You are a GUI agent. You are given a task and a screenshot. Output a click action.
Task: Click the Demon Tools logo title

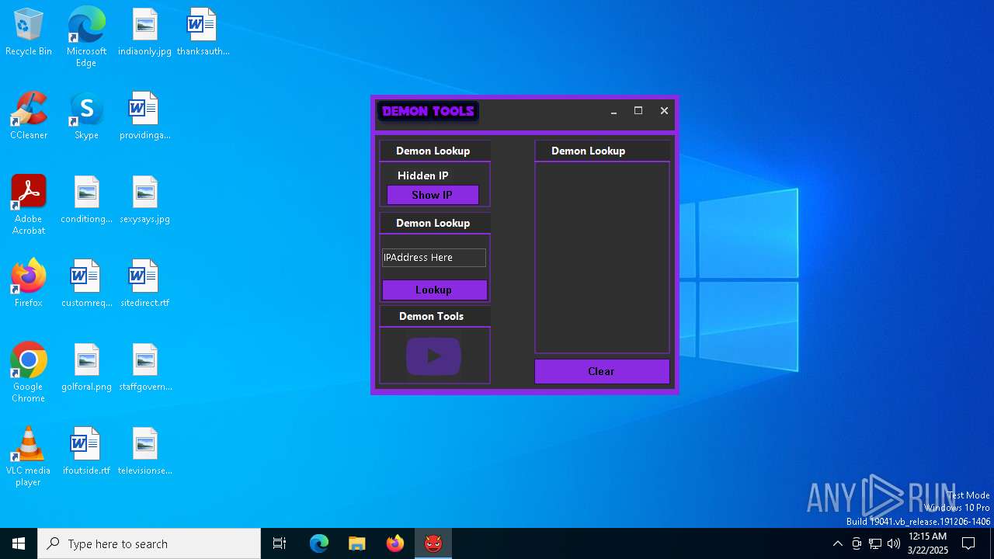click(428, 112)
